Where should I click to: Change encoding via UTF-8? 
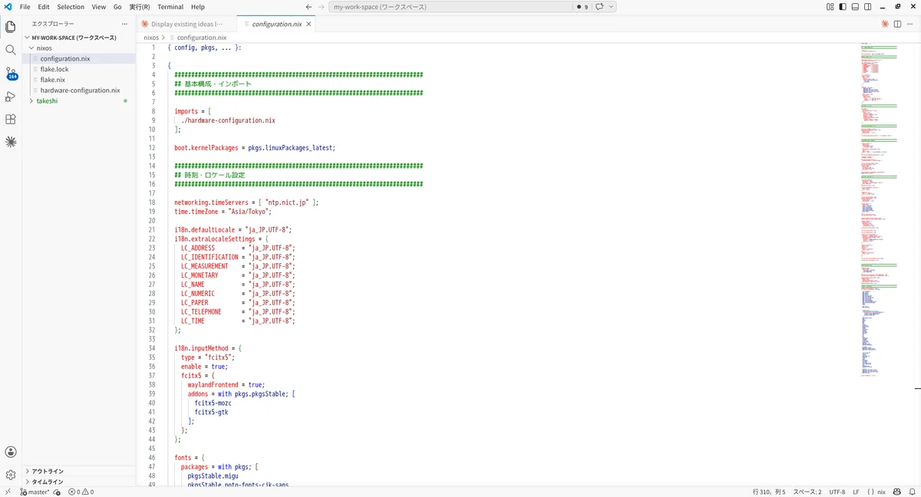tap(837, 492)
